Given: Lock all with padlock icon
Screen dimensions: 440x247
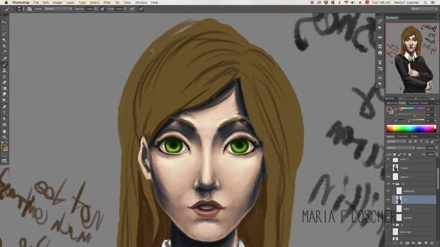Looking at the screenshot, I should (410, 154).
